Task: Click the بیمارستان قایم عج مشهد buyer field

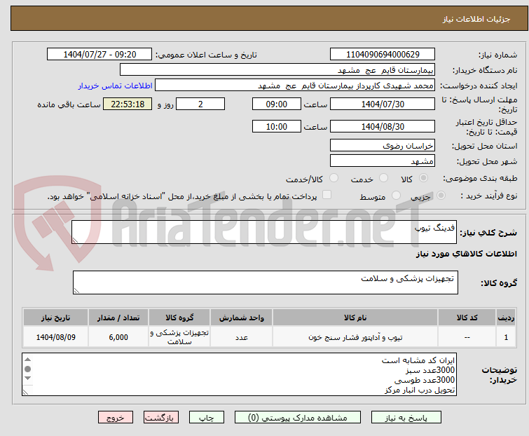Action: click(277, 70)
